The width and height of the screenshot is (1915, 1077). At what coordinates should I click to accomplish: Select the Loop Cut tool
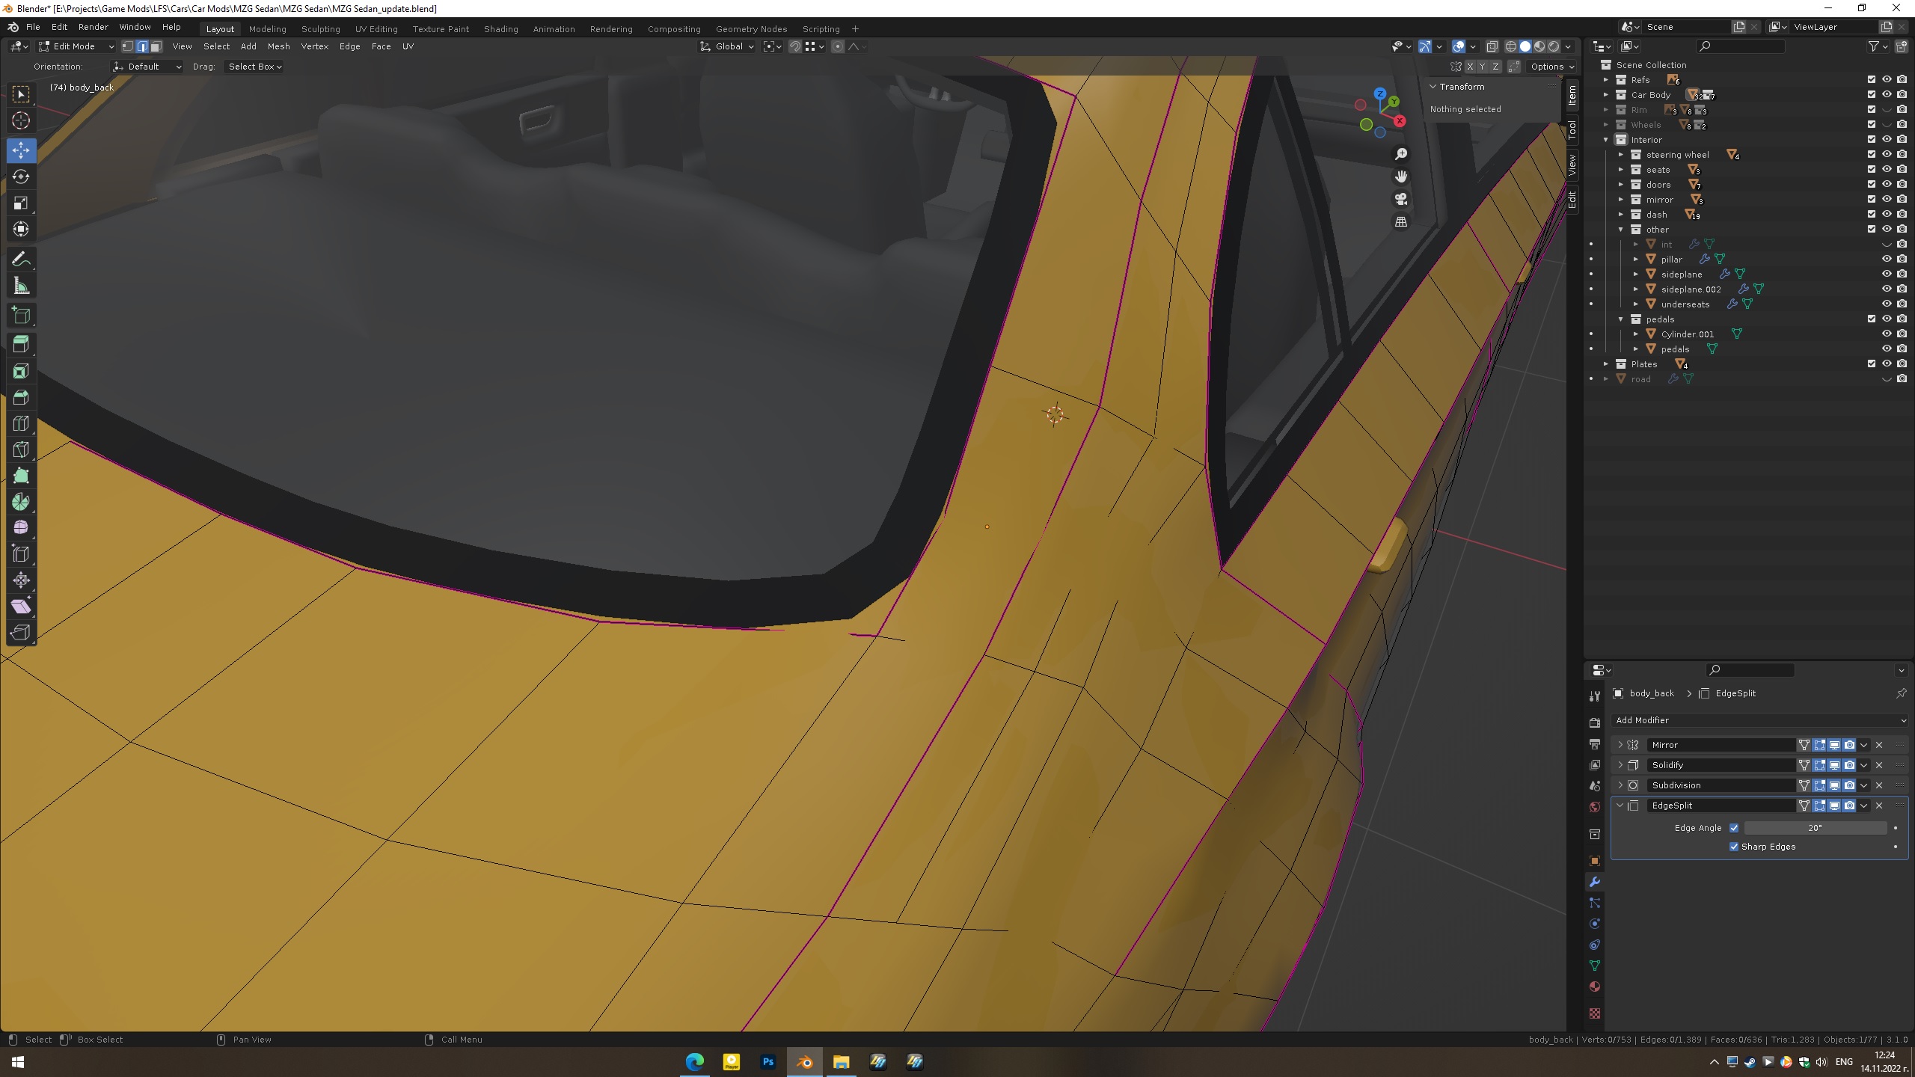21,423
